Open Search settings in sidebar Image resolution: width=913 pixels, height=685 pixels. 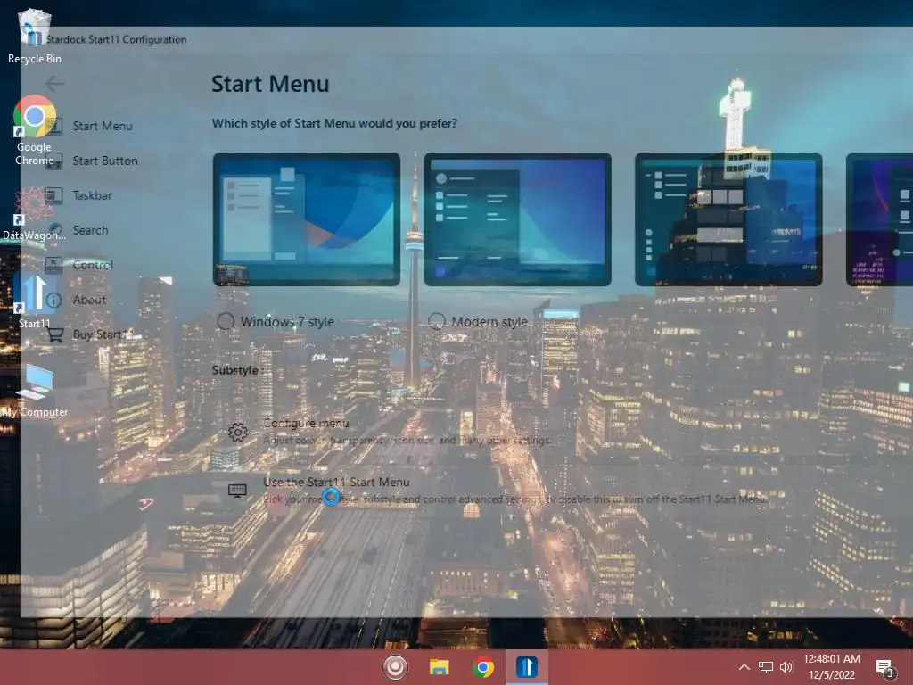pyautogui.click(x=90, y=230)
